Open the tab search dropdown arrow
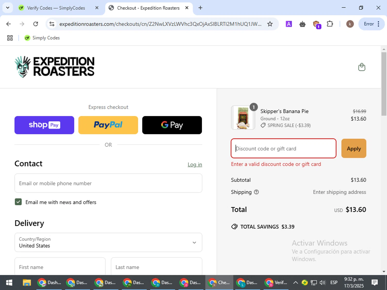Viewport: 387px width, 290px height. [8, 8]
